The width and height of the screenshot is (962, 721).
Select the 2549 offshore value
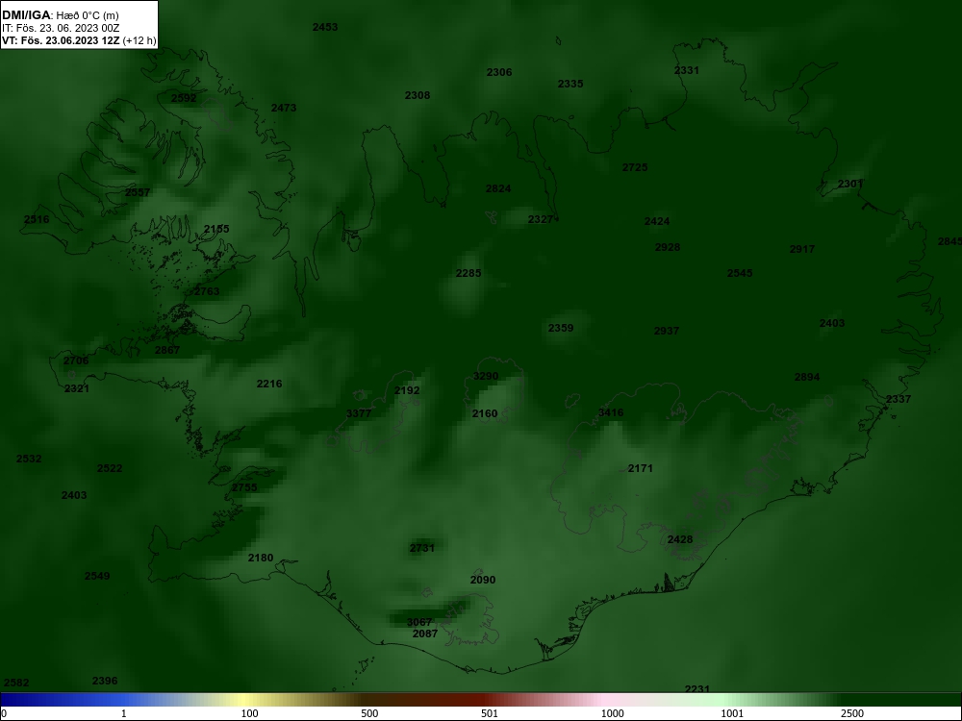(x=97, y=576)
